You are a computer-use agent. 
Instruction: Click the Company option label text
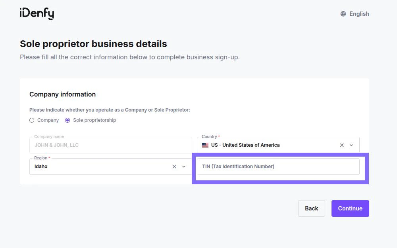point(48,120)
